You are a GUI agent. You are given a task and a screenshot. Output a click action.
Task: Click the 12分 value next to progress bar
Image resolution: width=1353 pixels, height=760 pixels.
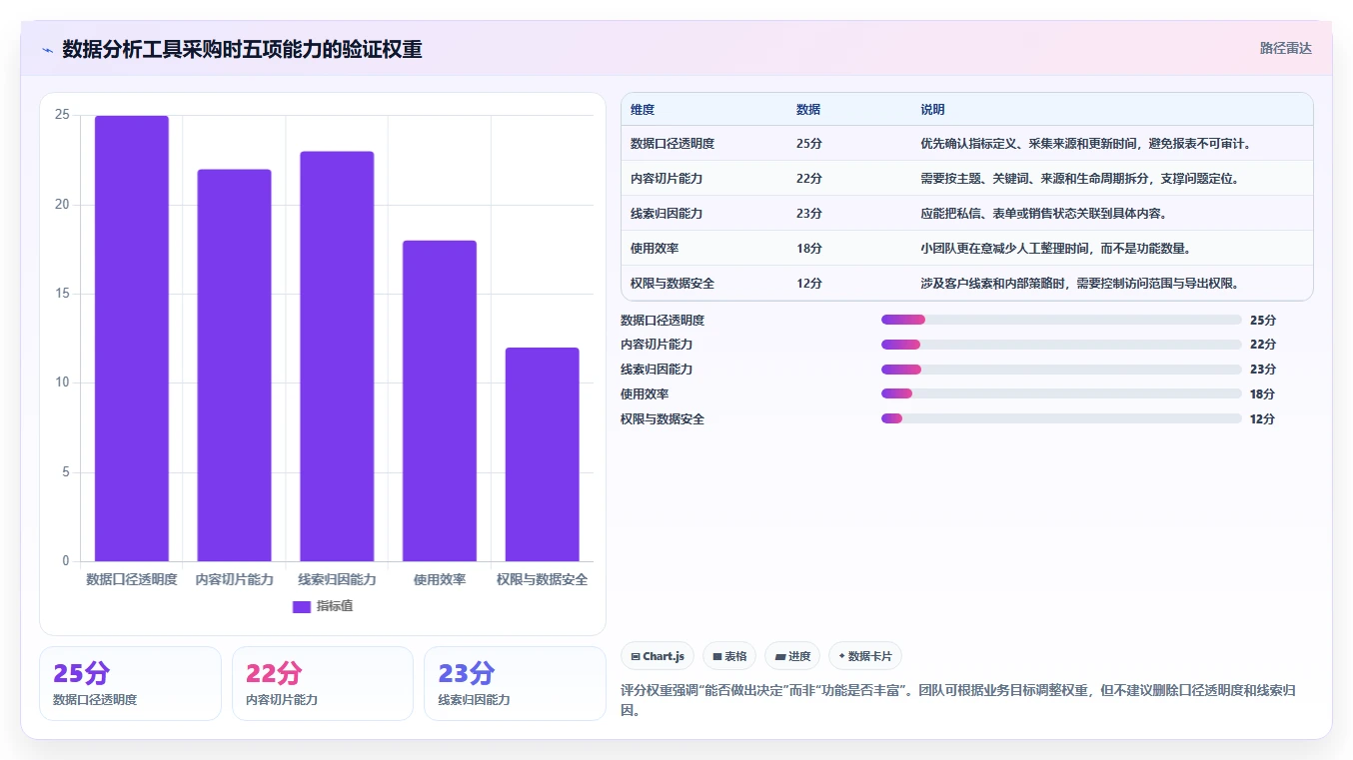click(1263, 418)
